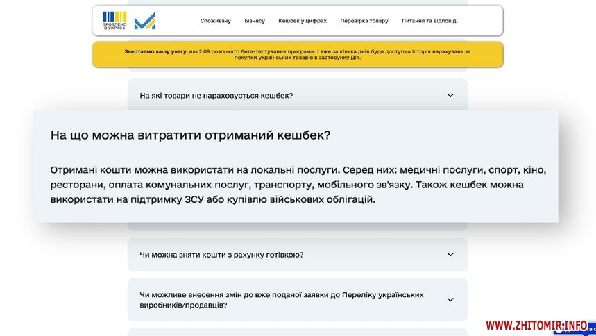The width and height of the screenshot is (596, 336).
Task: Click question text 'Чи можна зняти кошти з рахунку готівкою?'
Action: coord(221,255)
